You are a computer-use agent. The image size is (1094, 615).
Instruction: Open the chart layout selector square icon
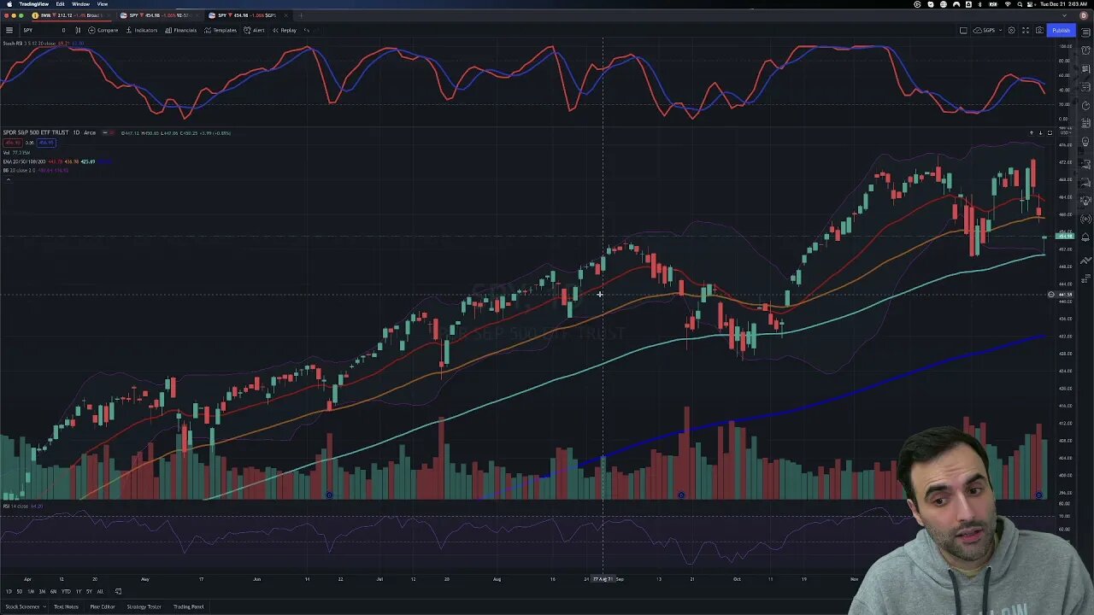click(x=963, y=30)
